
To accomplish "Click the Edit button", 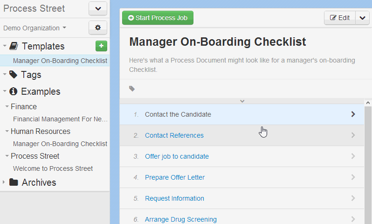I will click(340, 18).
